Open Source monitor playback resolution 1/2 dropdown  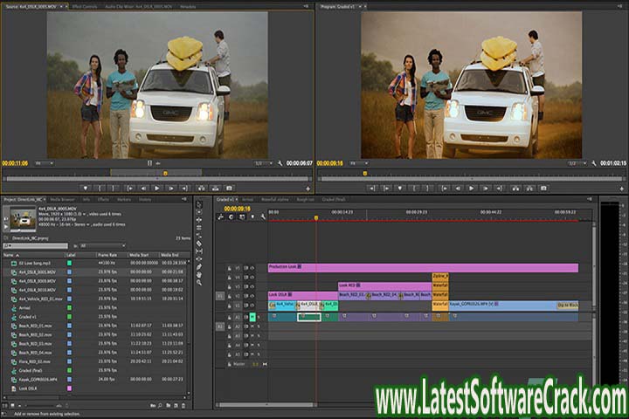pos(263,163)
